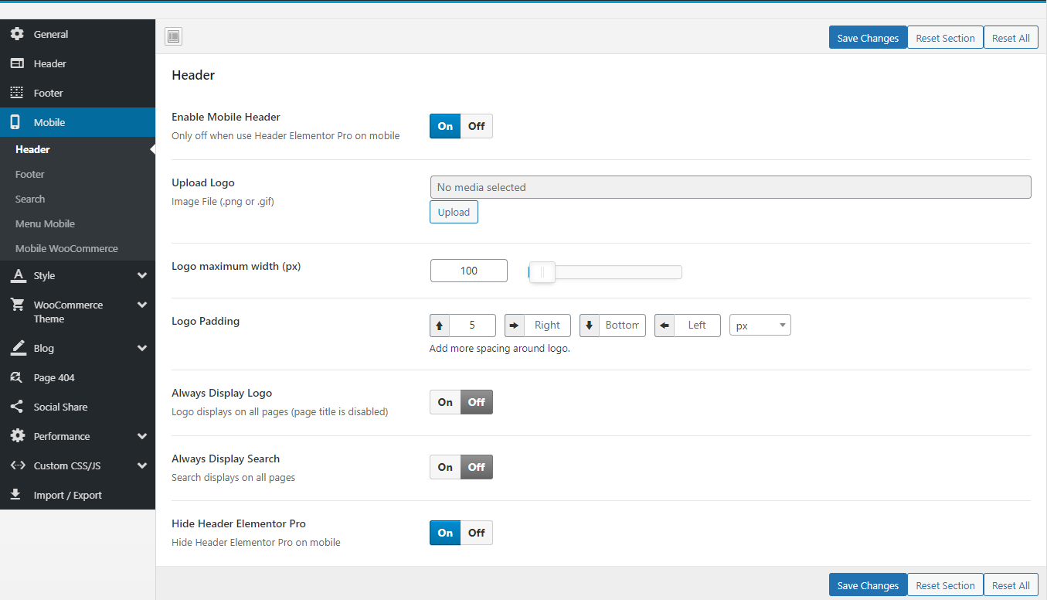Click the Footer layout icon in sidebar
Screen dimensions: 1047x600
(x=17, y=93)
